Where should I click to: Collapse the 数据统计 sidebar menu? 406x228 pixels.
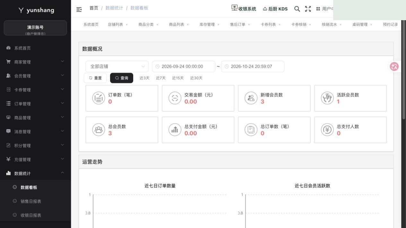(35, 173)
